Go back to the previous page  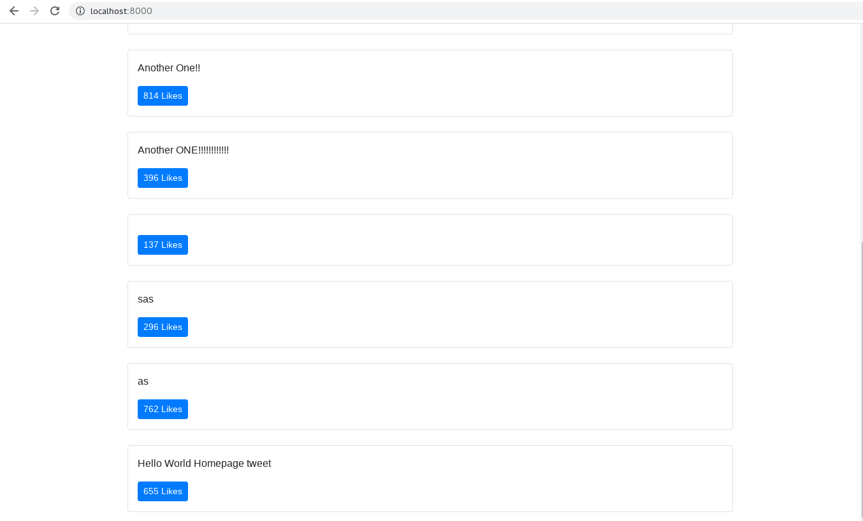(x=14, y=11)
